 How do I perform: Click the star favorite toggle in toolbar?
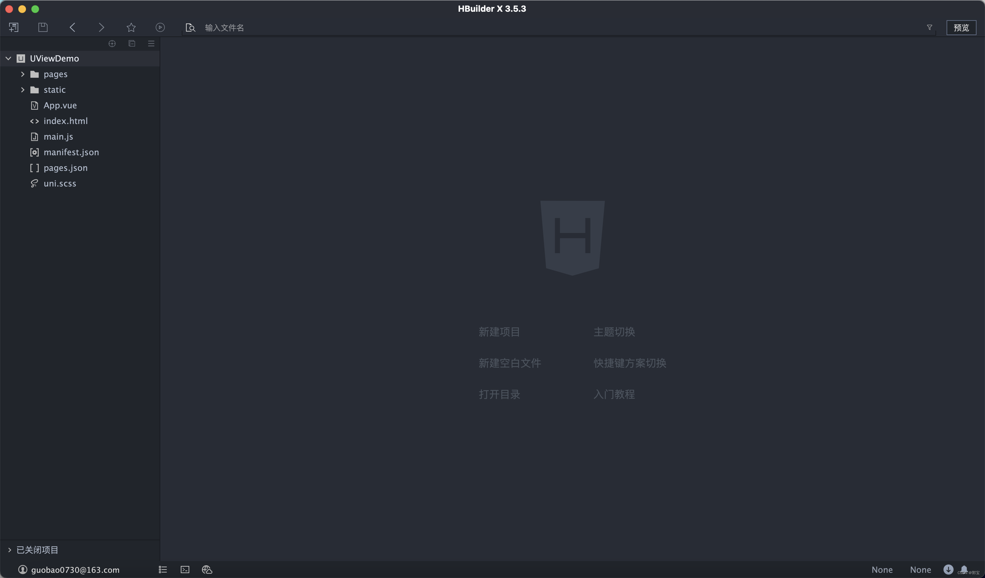point(131,27)
